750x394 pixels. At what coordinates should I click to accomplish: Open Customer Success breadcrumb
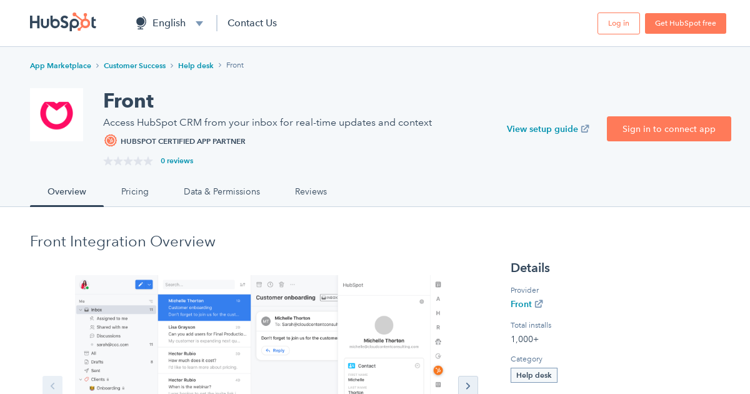(x=134, y=66)
